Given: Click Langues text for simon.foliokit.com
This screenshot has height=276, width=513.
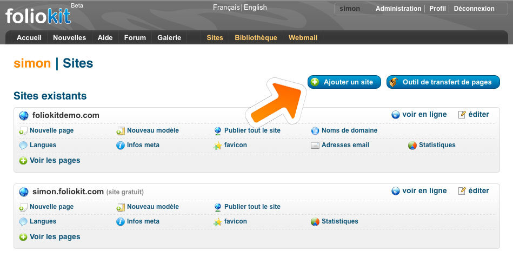Looking at the screenshot, I should pos(43,221).
